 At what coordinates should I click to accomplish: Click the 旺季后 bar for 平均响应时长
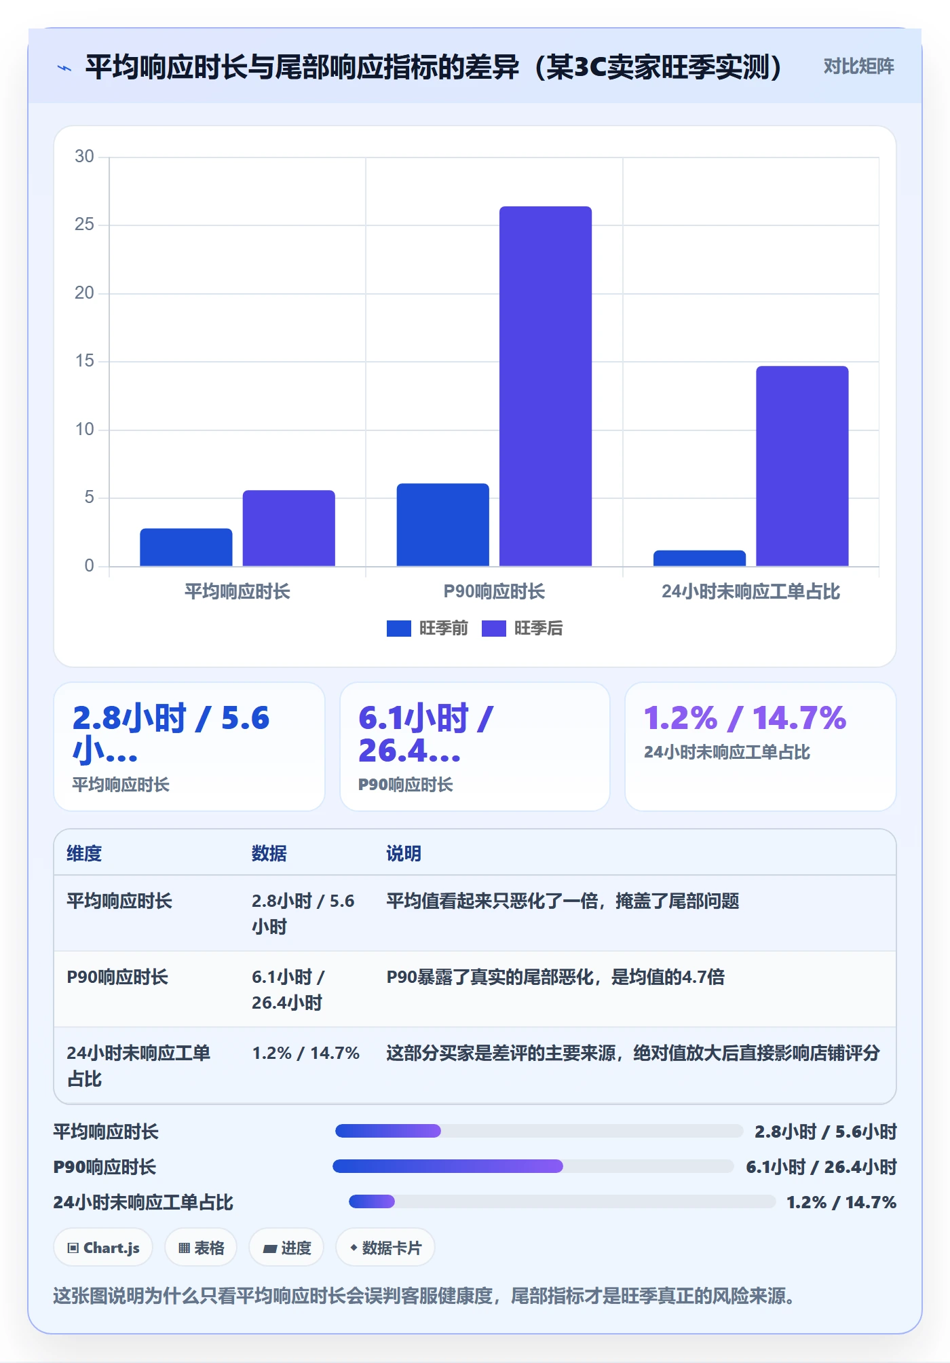point(289,528)
